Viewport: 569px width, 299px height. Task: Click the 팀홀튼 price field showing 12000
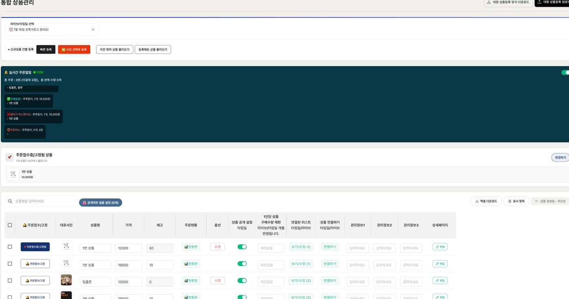[x=128, y=282]
